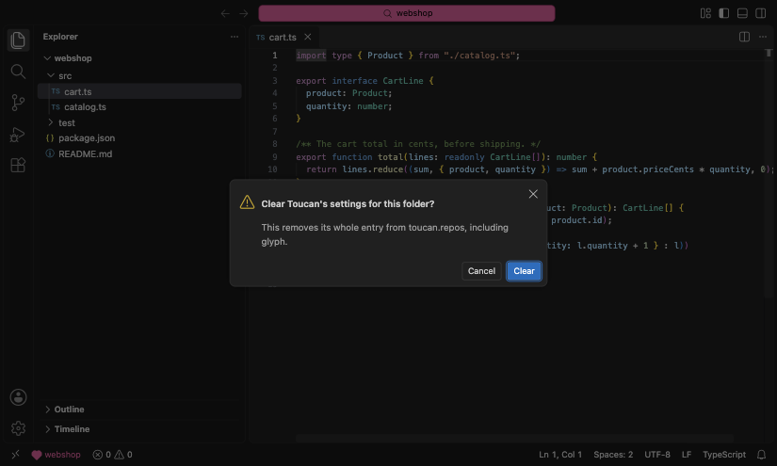This screenshot has width=777, height=466.
Task: Open the Explorer view icon
Action: pos(18,40)
